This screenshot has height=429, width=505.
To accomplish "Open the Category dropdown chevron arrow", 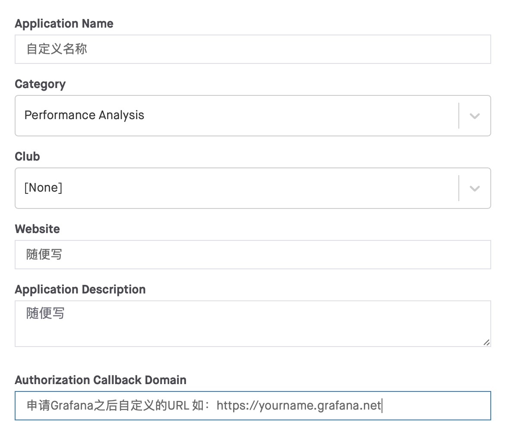I will (475, 116).
